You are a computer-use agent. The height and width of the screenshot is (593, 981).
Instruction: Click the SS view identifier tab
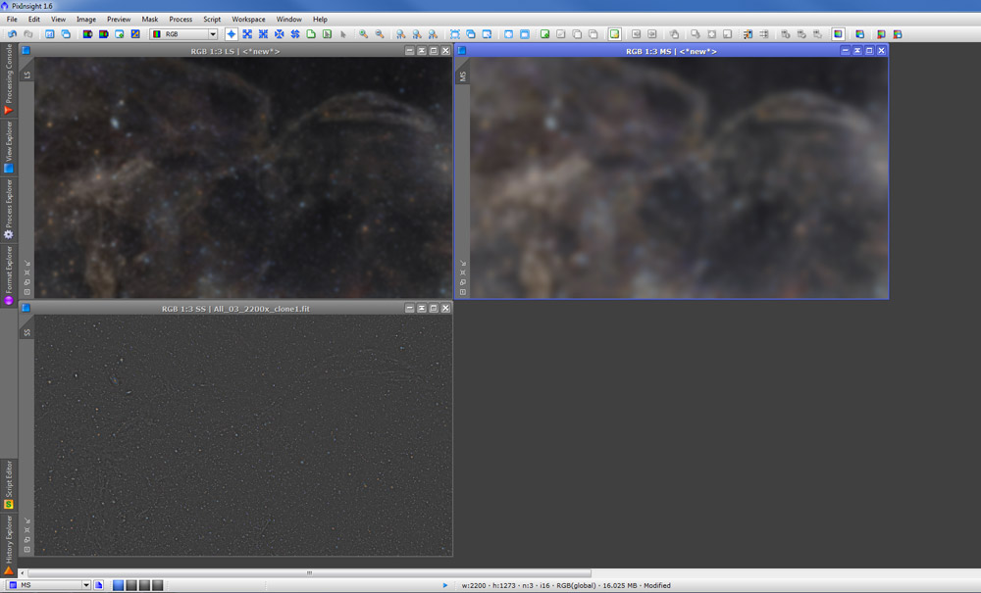tap(27, 332)
